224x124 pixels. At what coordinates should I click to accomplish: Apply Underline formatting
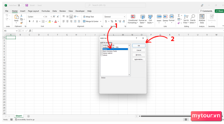click(x=37, y=21)
